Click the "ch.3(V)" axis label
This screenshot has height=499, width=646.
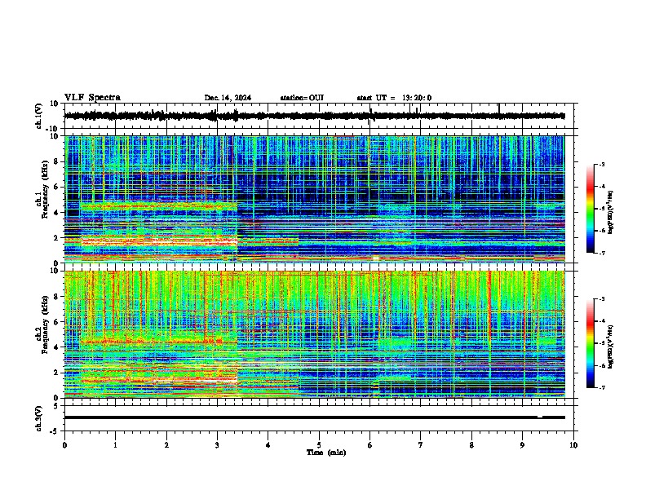point(39,419)
